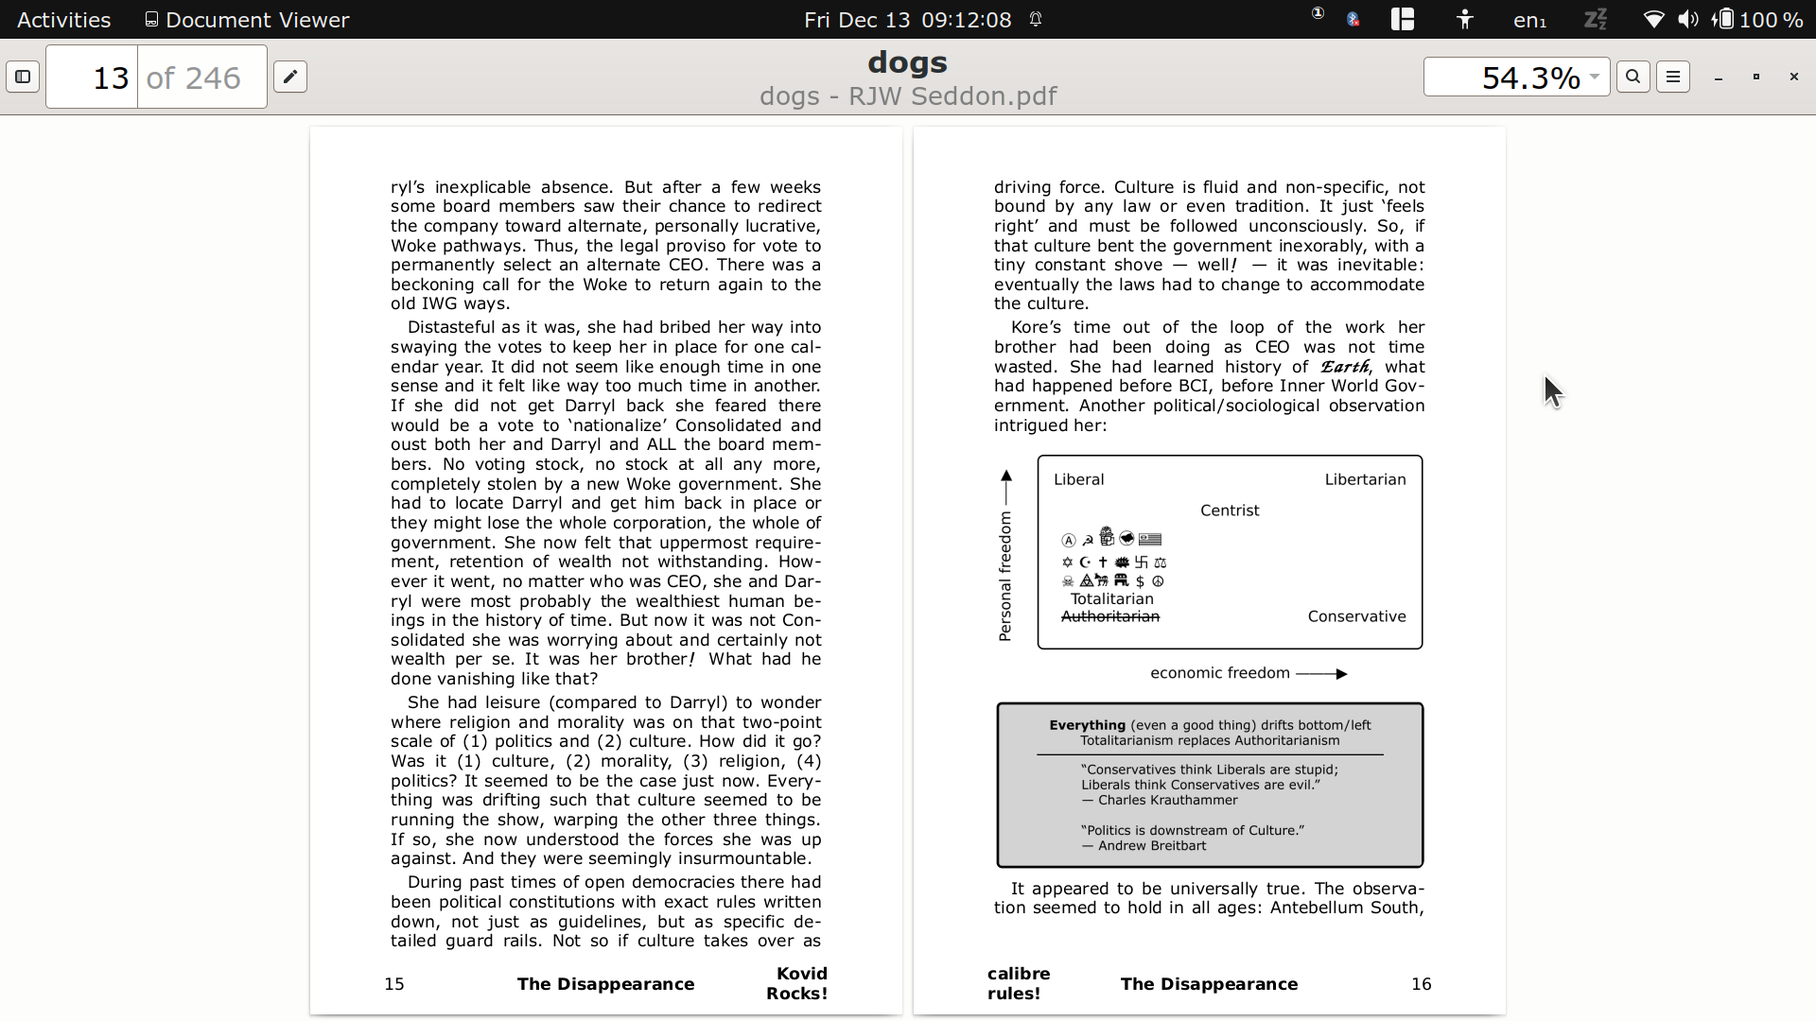Viewport: 1816px width, 1021px height.
Task: Click the 'Totalitarian' label in the chart
Action: (x=1111, y=599)
